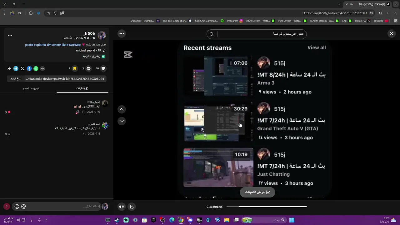Insert a mention with the @ icon
The width and height of the screenshot is (400, 225).
(x=23, y=206)
